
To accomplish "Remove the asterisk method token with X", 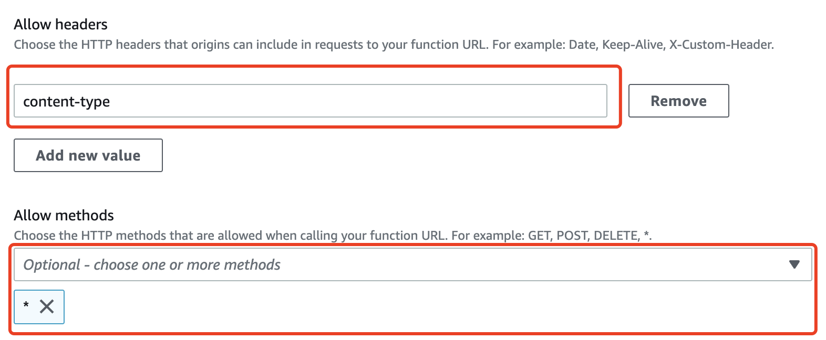I will click(47, 306).
